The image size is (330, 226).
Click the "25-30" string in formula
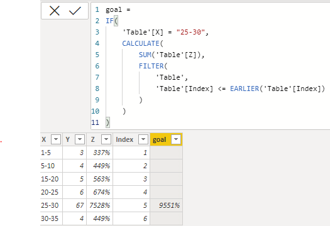pos(190,32)
